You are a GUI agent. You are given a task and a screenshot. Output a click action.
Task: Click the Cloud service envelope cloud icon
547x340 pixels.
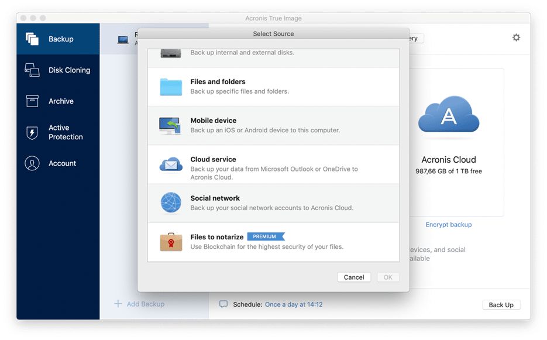click(171, 164)
